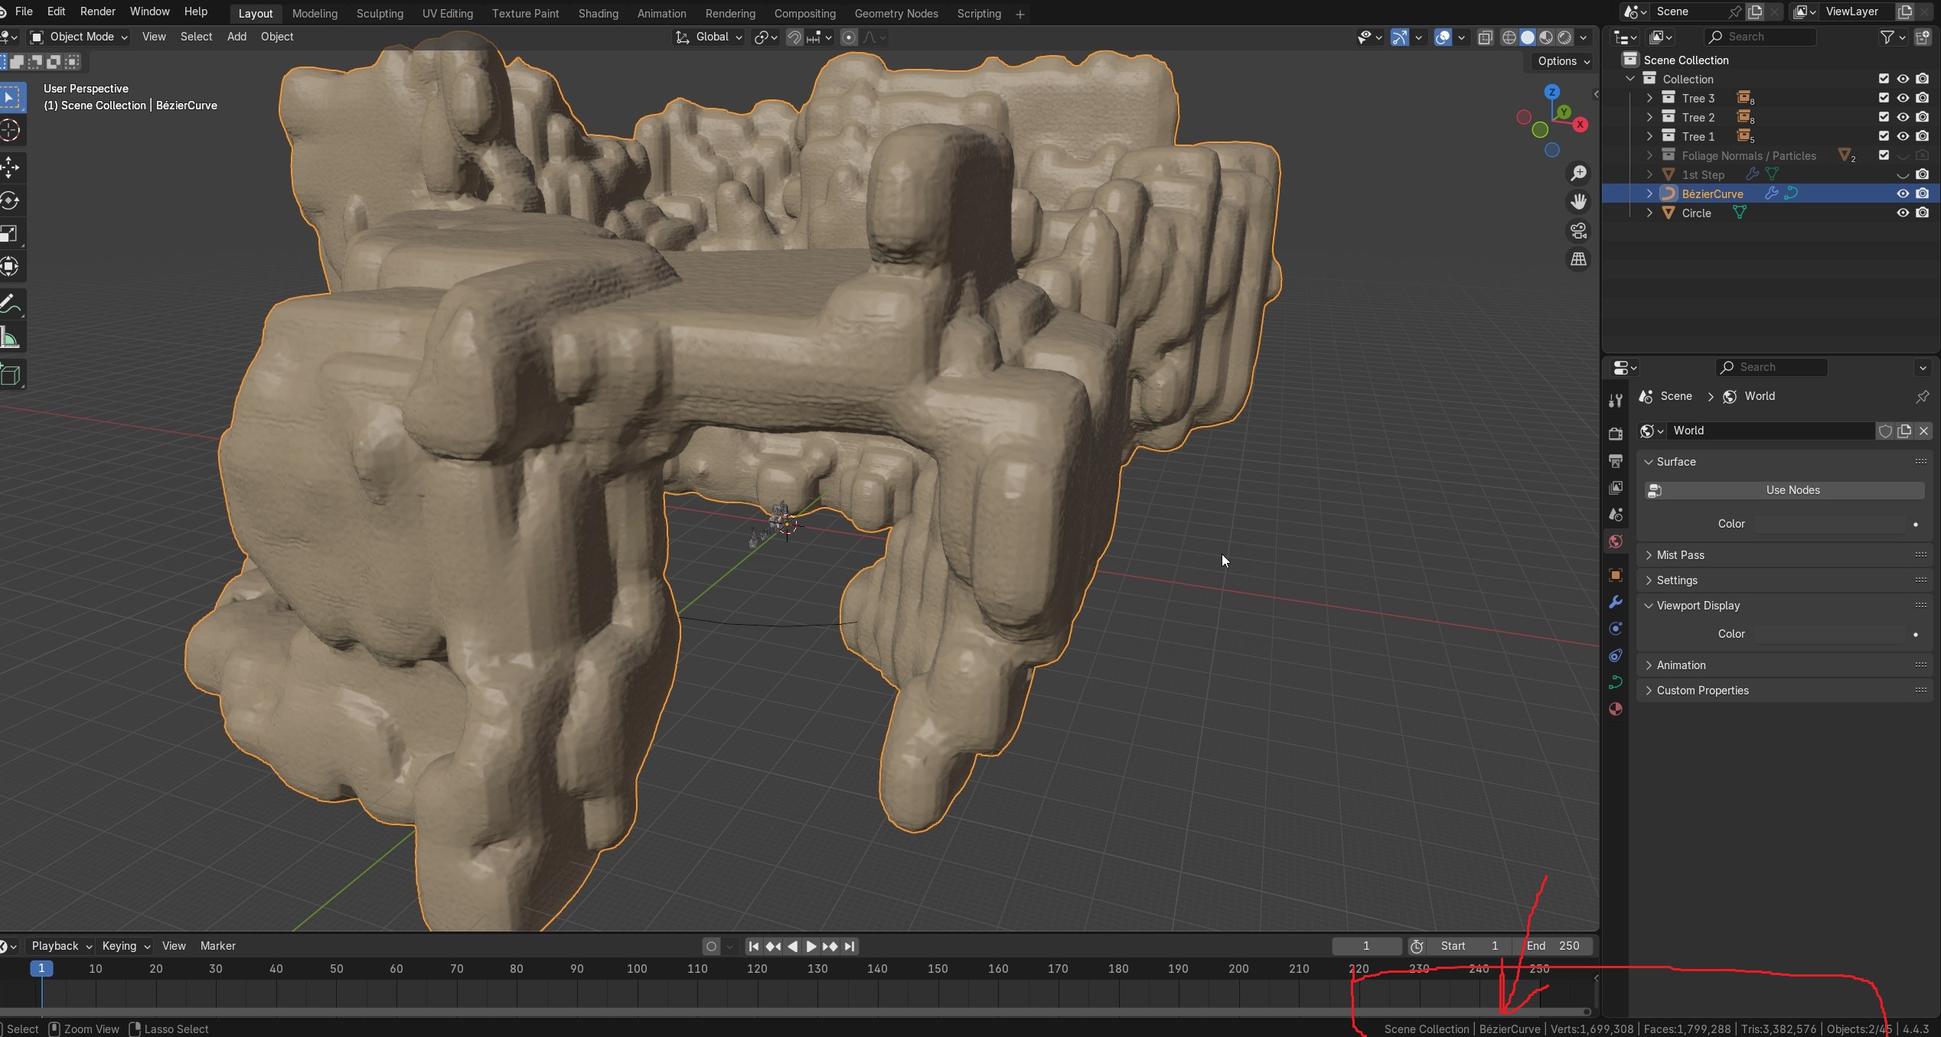Disable Circle object in renders camera icon
Viewport: 1941px width, 1037px height.
(x=1922, y=213)
